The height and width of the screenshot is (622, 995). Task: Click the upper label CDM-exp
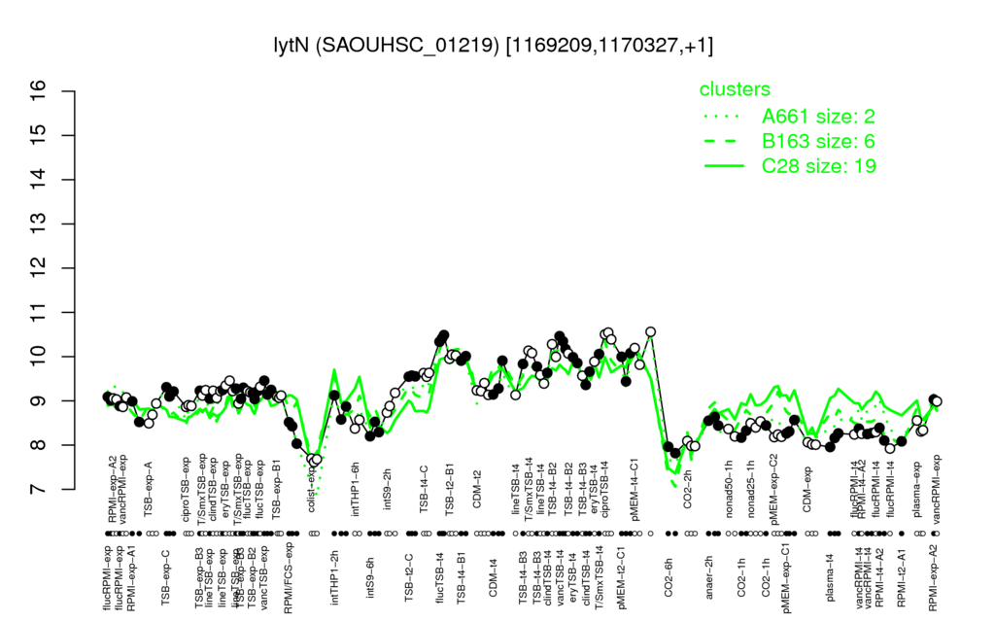click(807, 489)
